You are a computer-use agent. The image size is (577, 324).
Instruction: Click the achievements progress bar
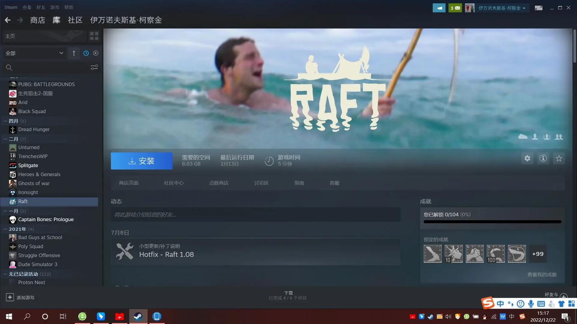492,222
